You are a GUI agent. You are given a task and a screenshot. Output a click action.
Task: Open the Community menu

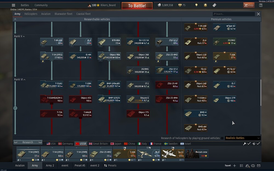(x=41, y=5)
